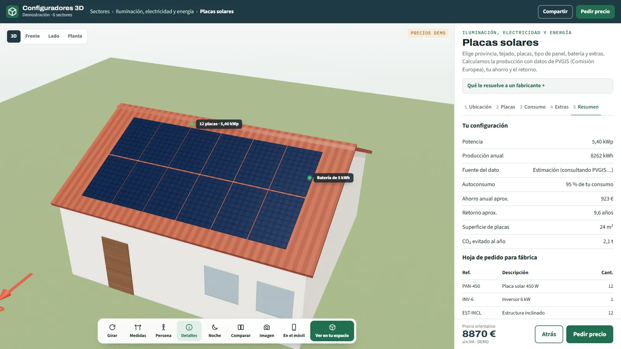Image resolution: width=621 pixels, height=349 pixels.
Task: Click the Batería de 5 kWh label
Action: (x=333, y=178)
